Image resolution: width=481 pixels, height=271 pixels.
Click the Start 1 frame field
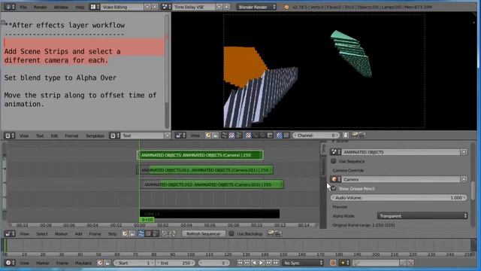(x=135, y=263)
